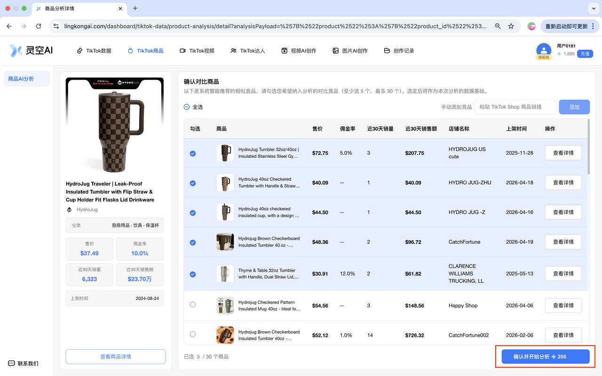The image size is (602, 376).
Task: Open TikTok达人 menu
Action: tap(248, 51)
